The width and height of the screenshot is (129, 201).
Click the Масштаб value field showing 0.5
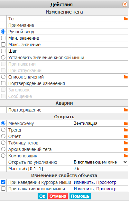pyautogui.click(x=100, y=169)
